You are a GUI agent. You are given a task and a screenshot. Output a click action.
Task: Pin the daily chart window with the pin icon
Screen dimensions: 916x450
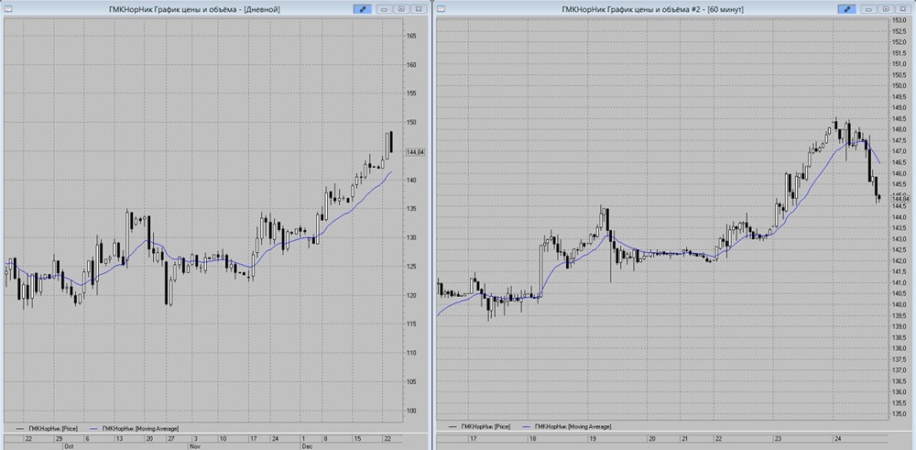[362, 9]
